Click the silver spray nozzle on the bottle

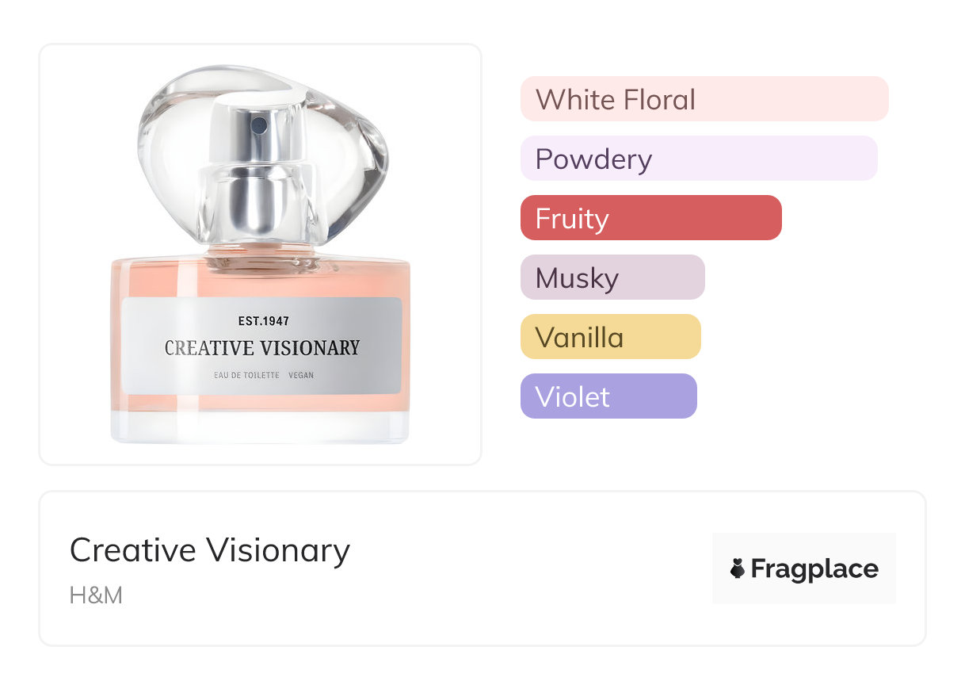pyautogui.click(x=260, y=124)
